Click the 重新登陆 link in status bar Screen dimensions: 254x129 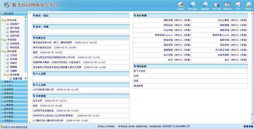pos(248,126)
